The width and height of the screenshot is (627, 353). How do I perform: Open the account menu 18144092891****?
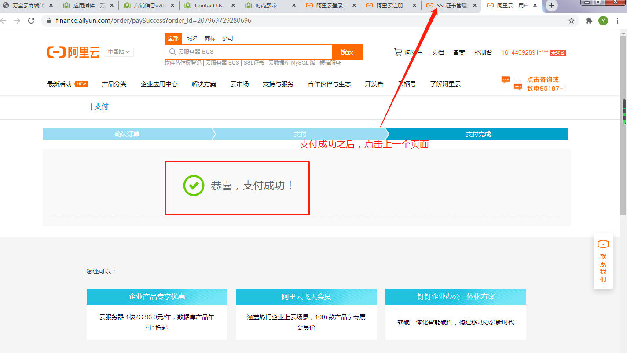coord(524,52)
